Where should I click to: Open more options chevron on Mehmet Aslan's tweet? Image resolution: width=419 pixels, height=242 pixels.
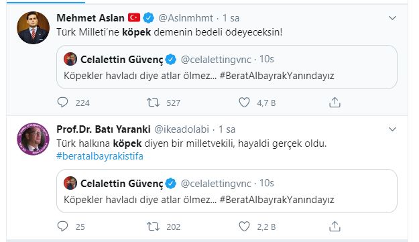[392, 18]
